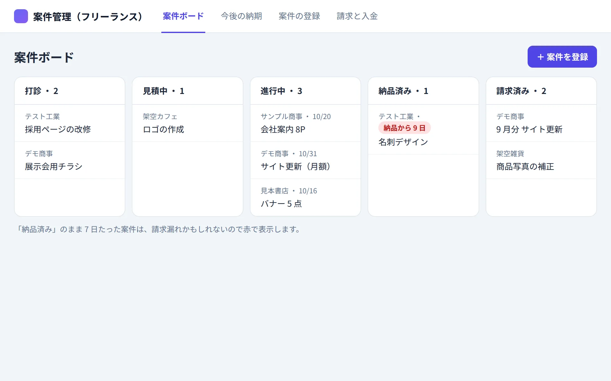611x381 pixels.
Task: Open the 採用ページの改修 card
Action: click(x=70, y=123)
